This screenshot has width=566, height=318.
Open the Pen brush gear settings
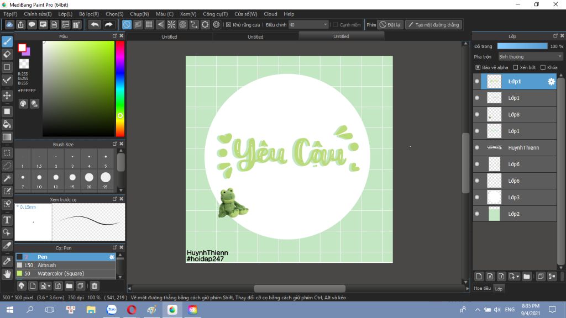click(x=112, y=257)
